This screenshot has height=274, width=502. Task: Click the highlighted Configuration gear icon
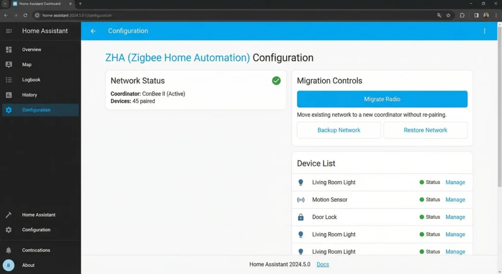click(x=9, y=110)
